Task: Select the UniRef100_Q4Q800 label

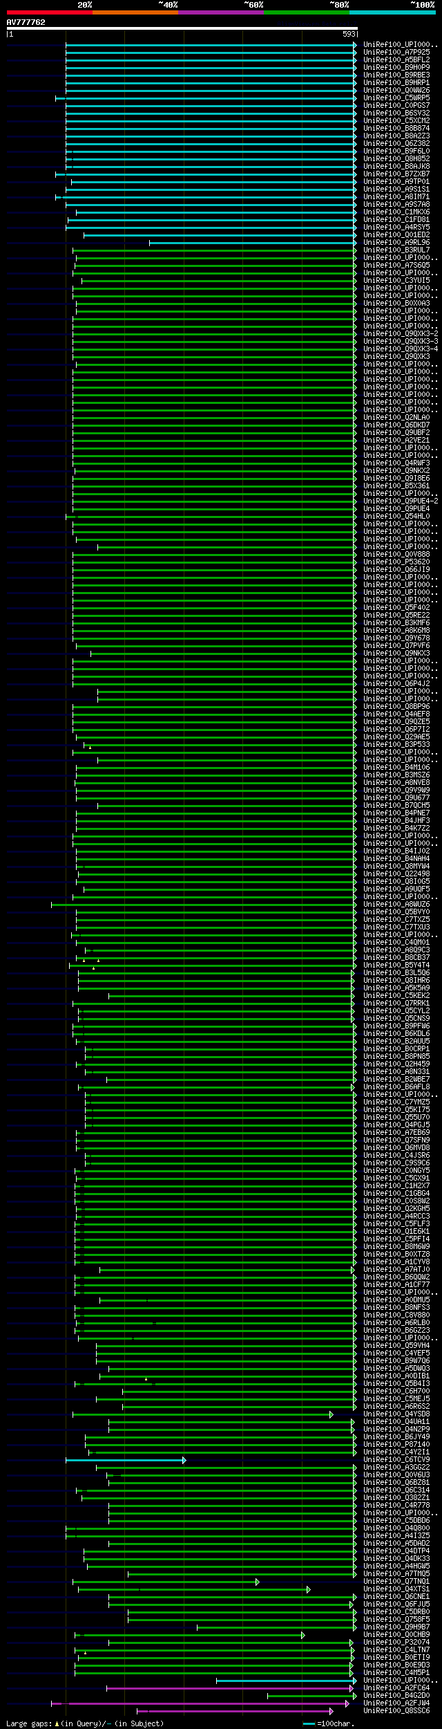Action: point(396,1528)
